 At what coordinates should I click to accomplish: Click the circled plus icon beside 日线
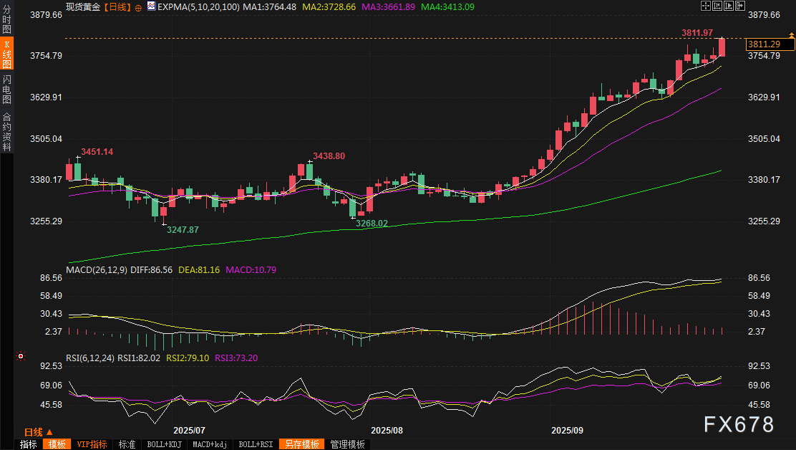(x=138, y=6)
